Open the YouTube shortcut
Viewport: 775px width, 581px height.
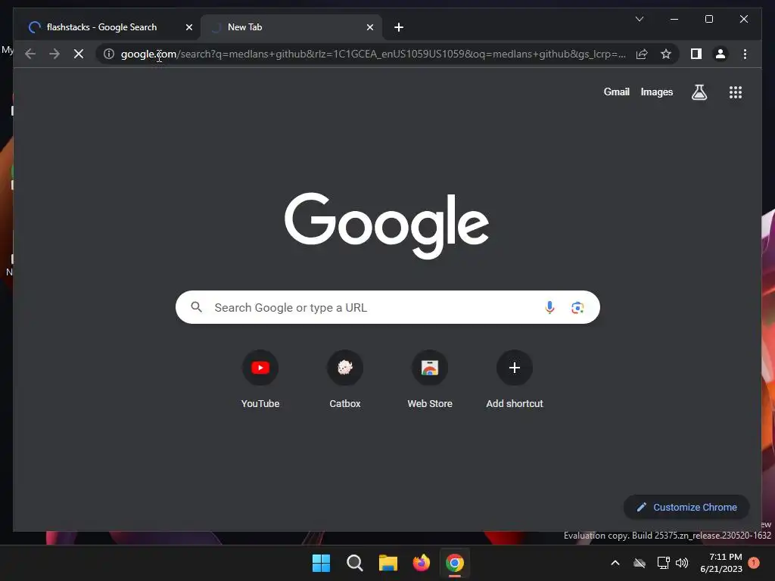tap(260, 380)
